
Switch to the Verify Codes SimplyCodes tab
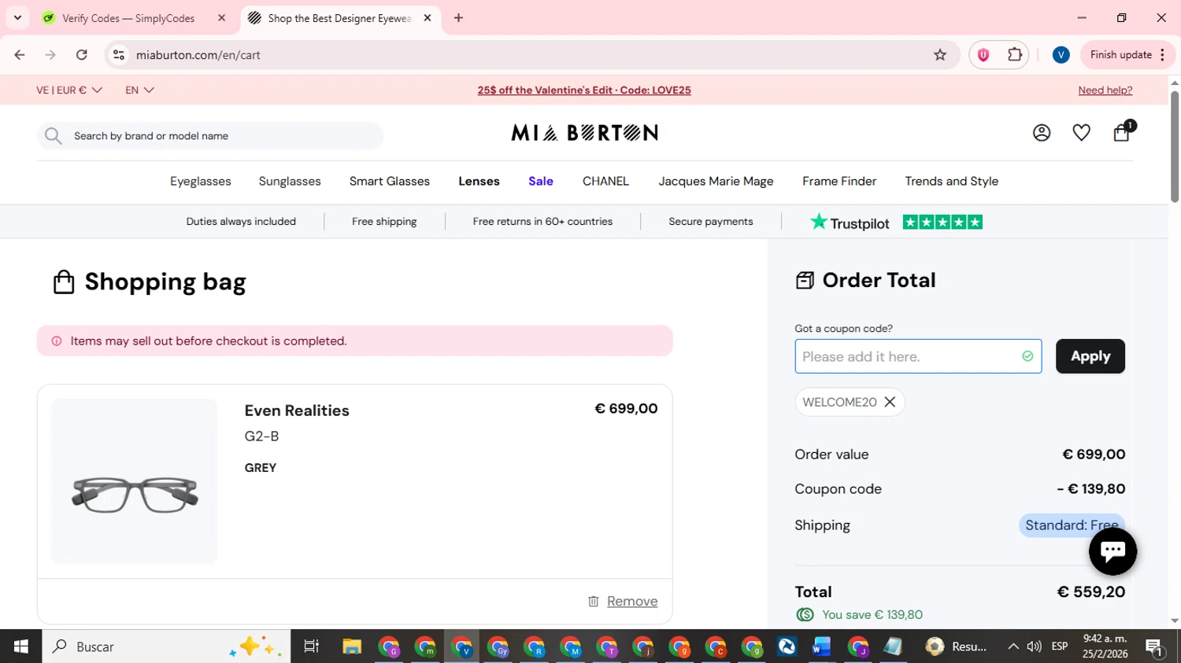point(128,18)
